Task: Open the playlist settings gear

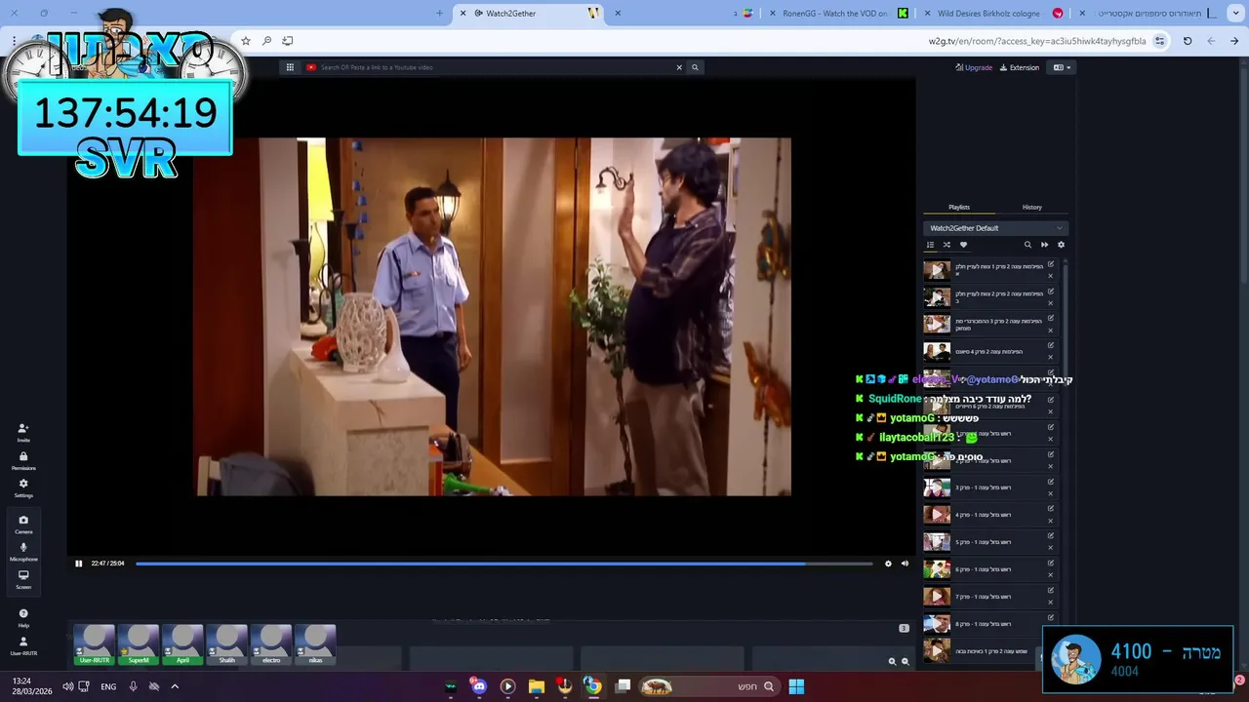Action: (x=1061, y=245)
